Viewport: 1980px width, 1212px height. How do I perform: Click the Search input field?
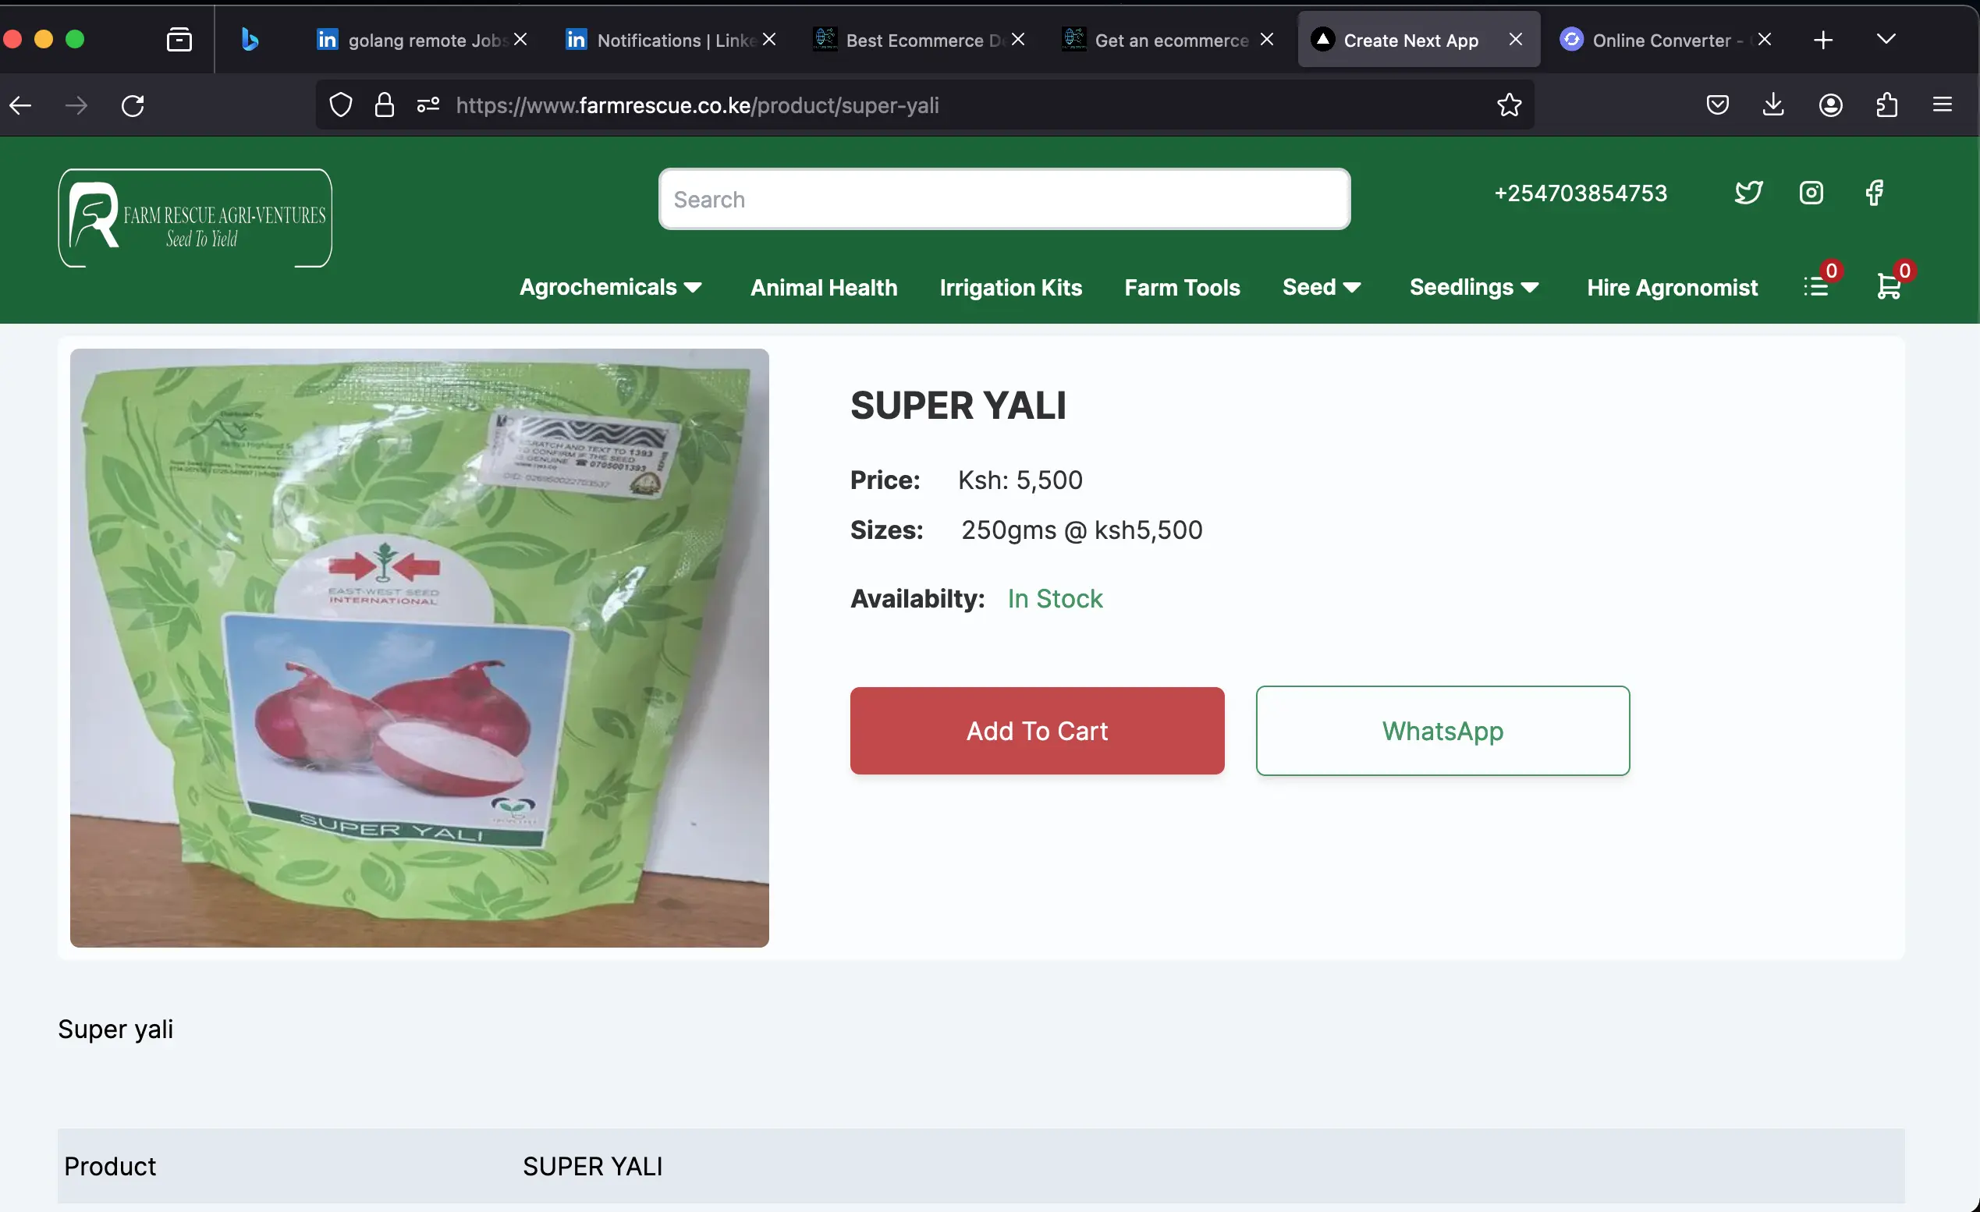tap(1004, 198)
